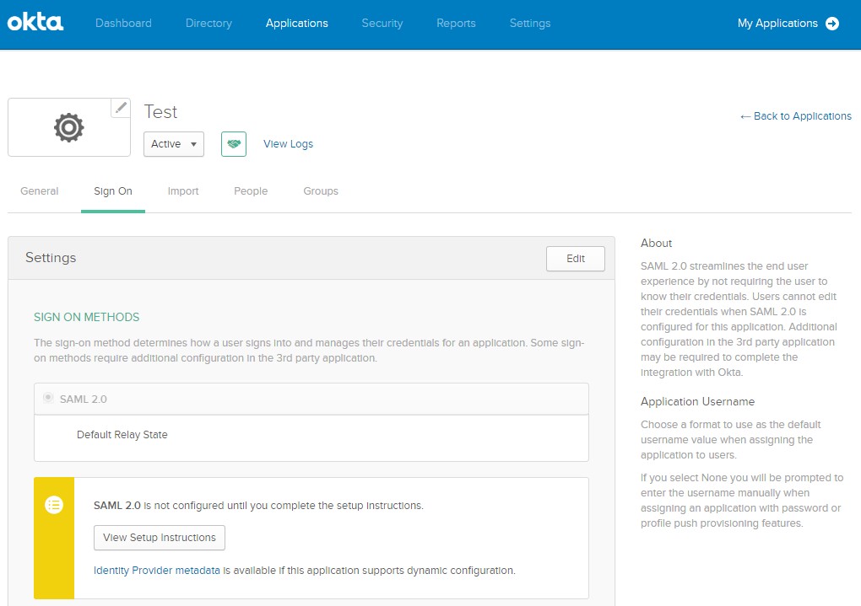Open the View Logs link
This screenshot has width=861, height=606.
(x=289, y=144)
